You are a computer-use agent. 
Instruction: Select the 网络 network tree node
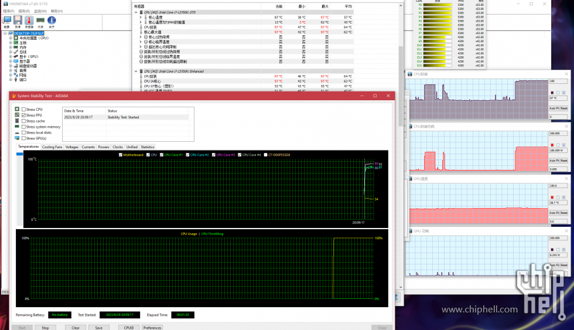tap(23, 75)
